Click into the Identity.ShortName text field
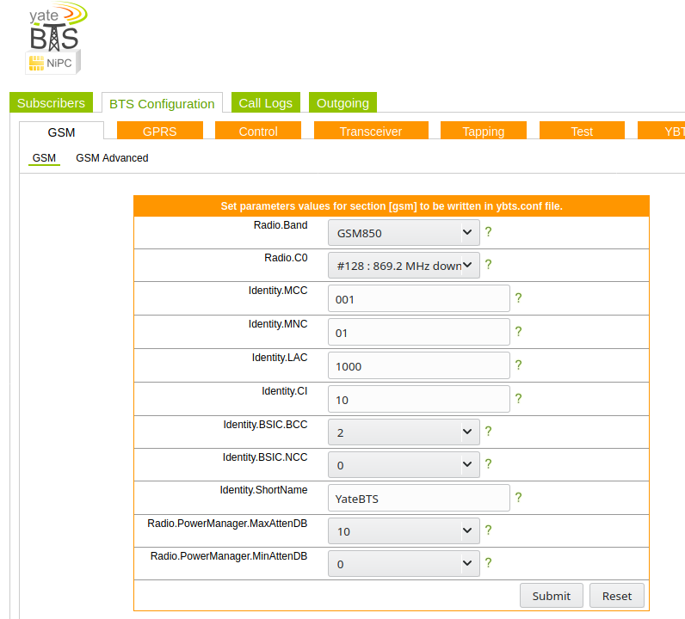This screenshot has width=685, height=619. click(418, 498)
